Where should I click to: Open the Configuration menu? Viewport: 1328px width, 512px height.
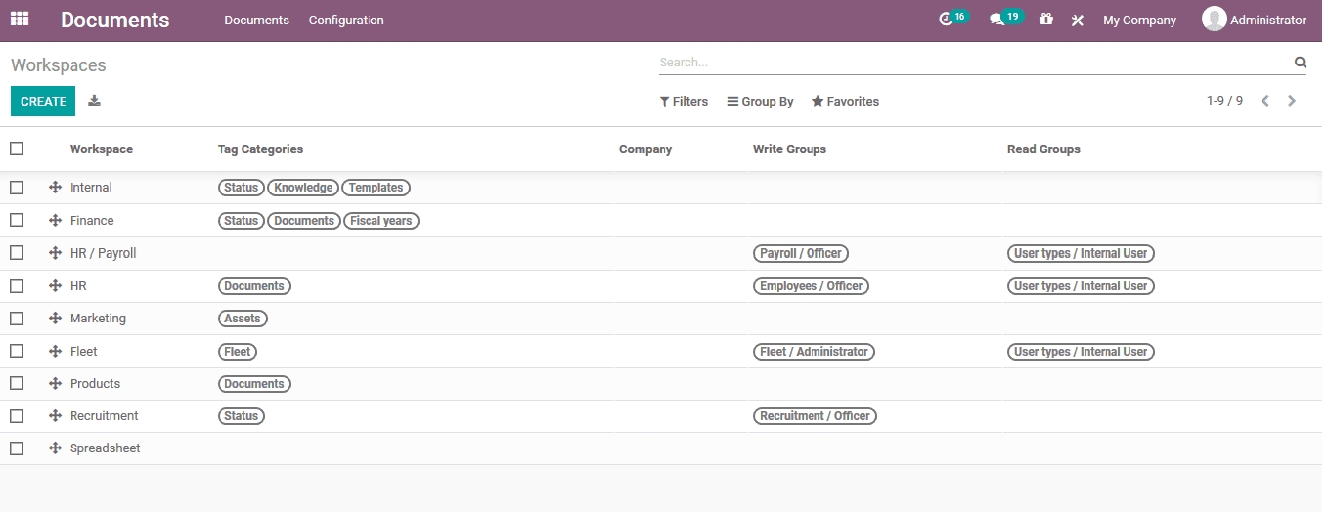[346, 21]
